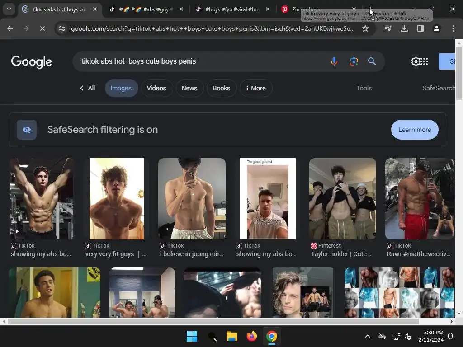
Task: Toggle Chrome side panel icon
Action: [420, 28]
